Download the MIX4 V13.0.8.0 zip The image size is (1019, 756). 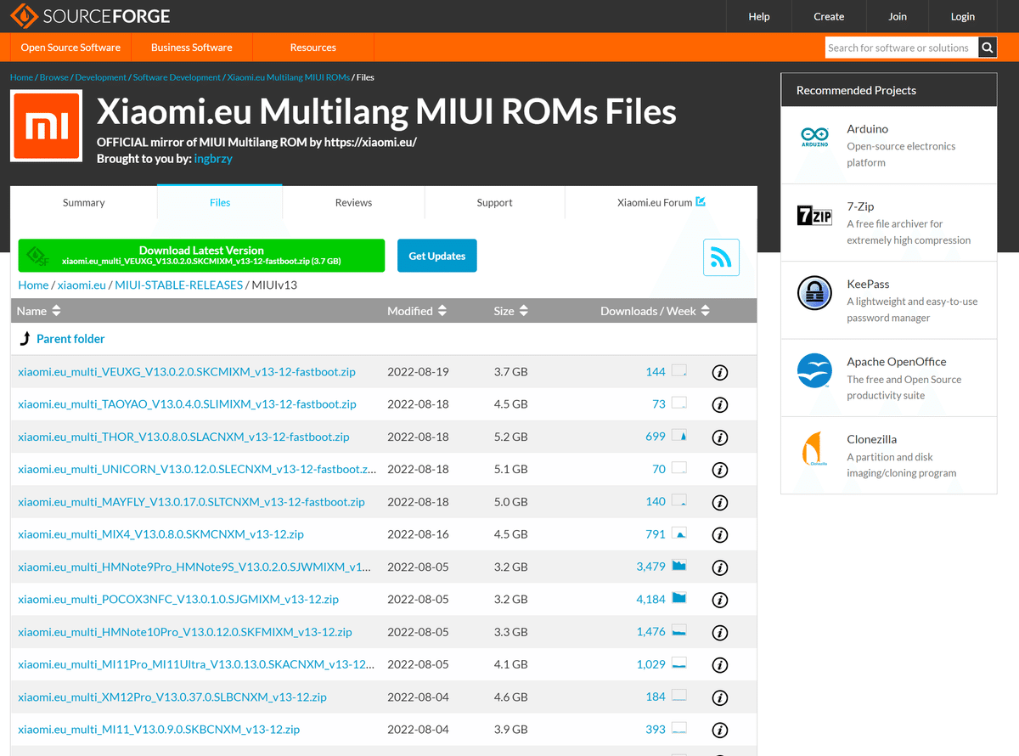coord(160,534)
